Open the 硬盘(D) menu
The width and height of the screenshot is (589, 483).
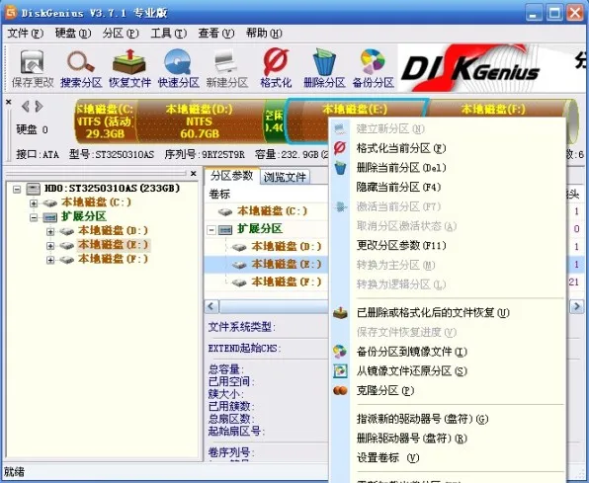point(73,34)
